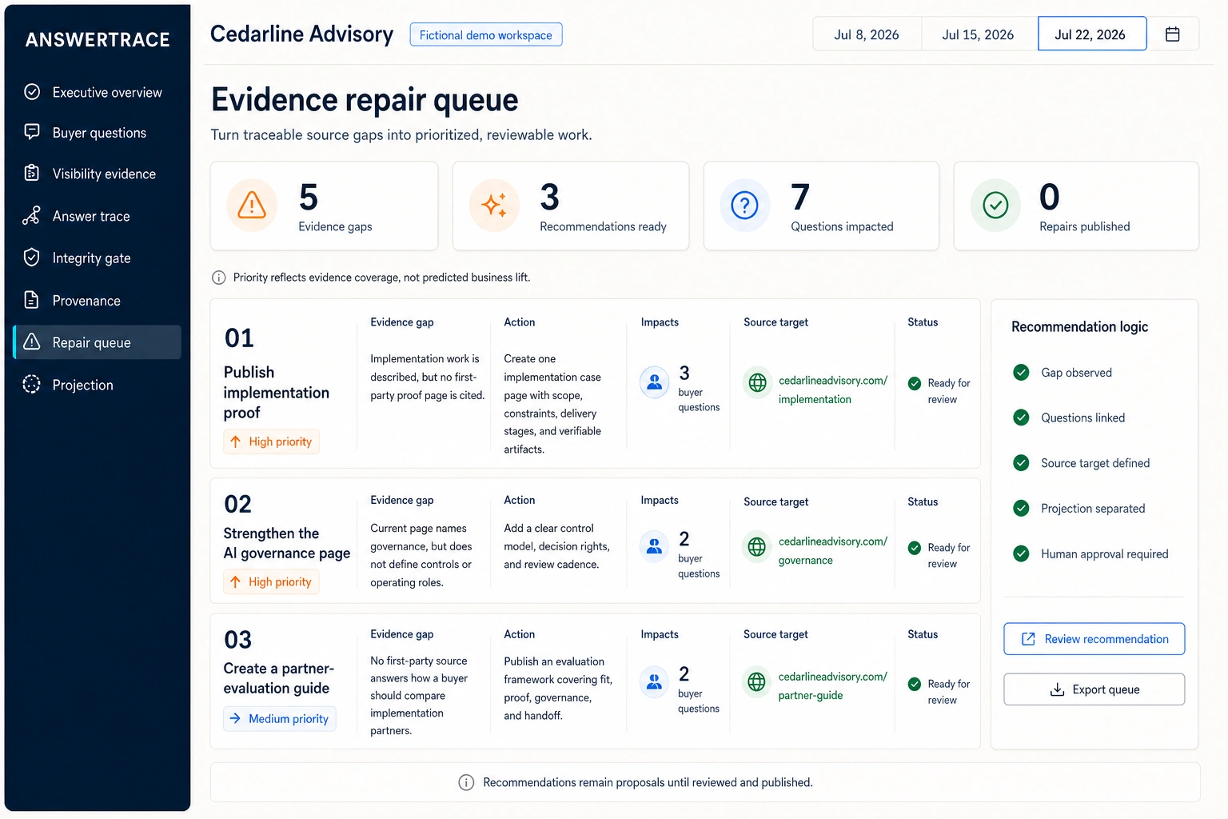Click globe icon beside the governance source target
1228x819 pixels.
pyautogui.click(x=757, y=547)
